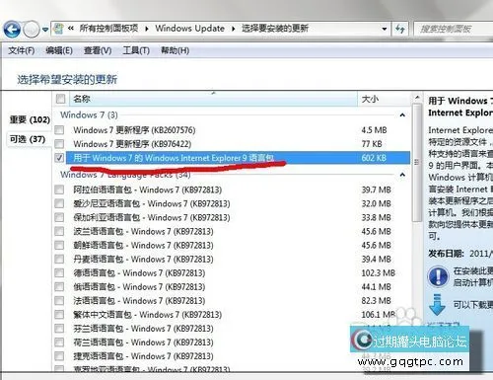The width and height of the screenshot is (493, 380).
Task: Select the Windows 7 更新程序 (KB2607576) row
Action: 232,130
